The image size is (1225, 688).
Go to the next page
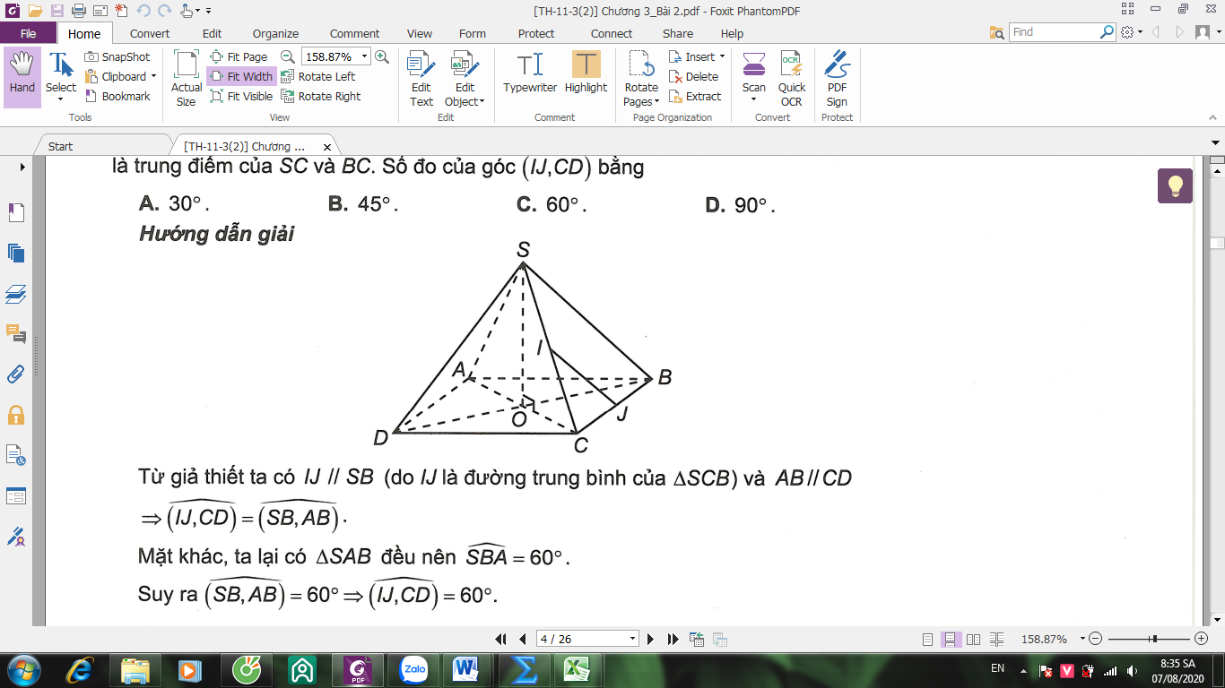click(x=651, y=639)
